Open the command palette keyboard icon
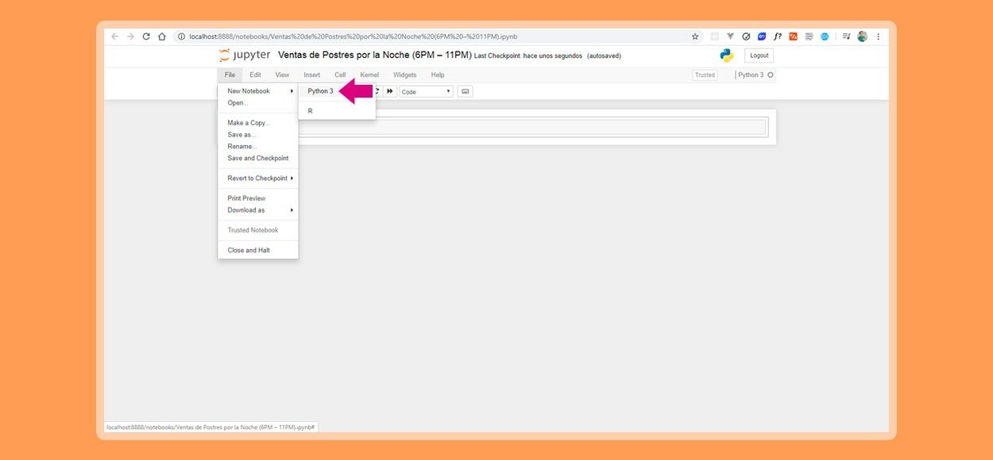 point(465,91)
